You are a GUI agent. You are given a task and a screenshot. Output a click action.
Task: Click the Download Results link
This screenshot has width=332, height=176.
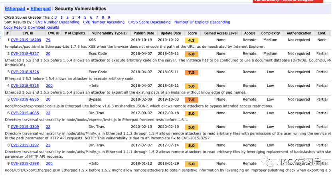(x=43, y=27)
